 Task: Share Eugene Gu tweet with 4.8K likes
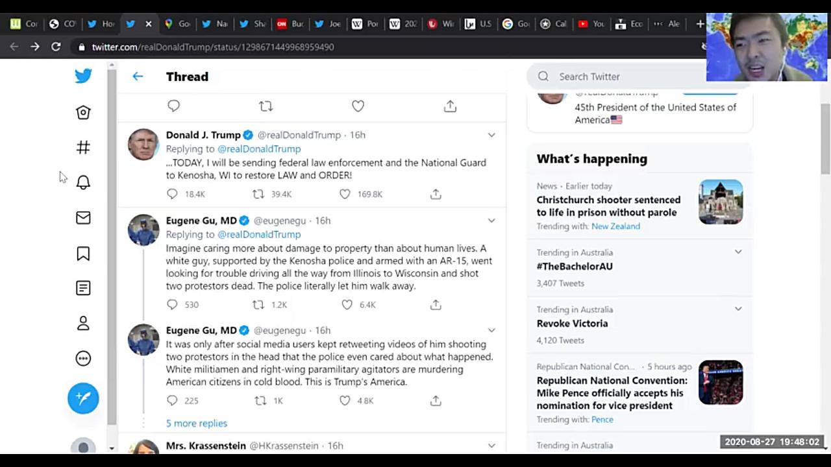(436, 400)
